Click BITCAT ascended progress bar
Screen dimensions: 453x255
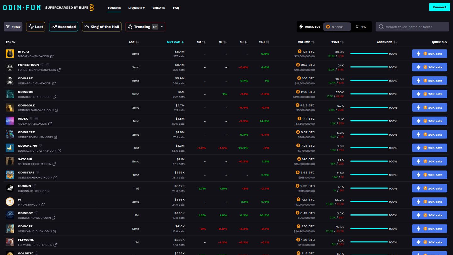(369, 54)
